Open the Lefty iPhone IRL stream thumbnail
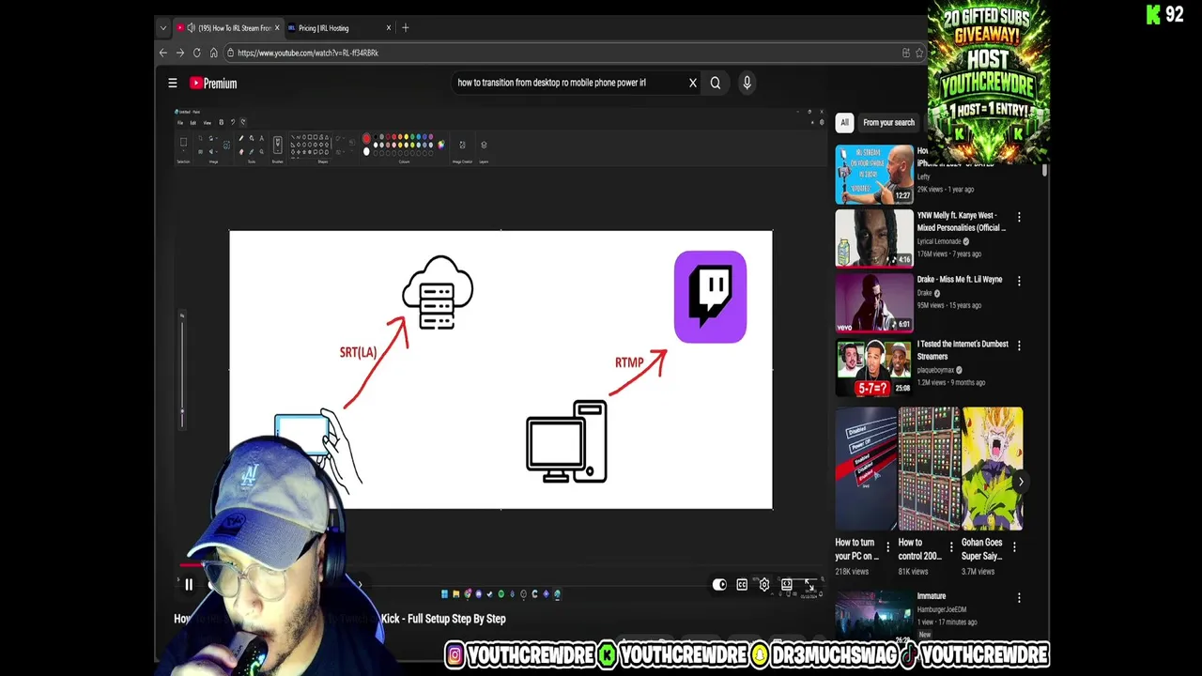The height and width of the screenshot is (676, 1202). pos(874,174)
